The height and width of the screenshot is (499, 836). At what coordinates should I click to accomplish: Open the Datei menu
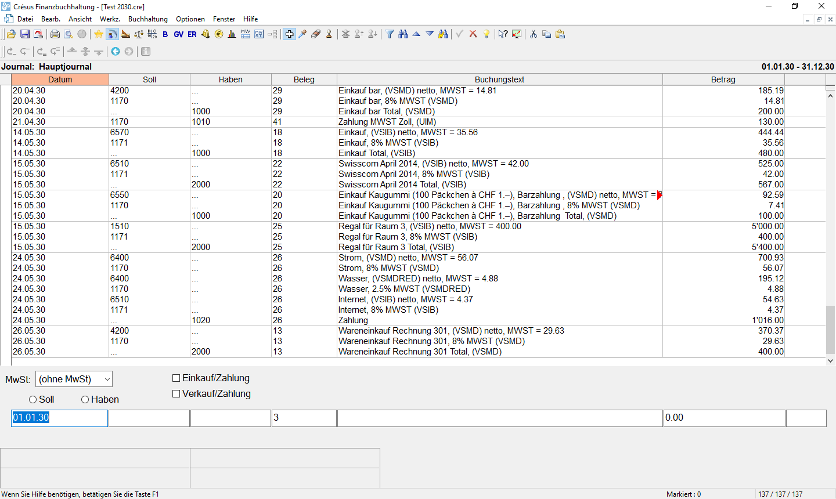coord(25,19)
